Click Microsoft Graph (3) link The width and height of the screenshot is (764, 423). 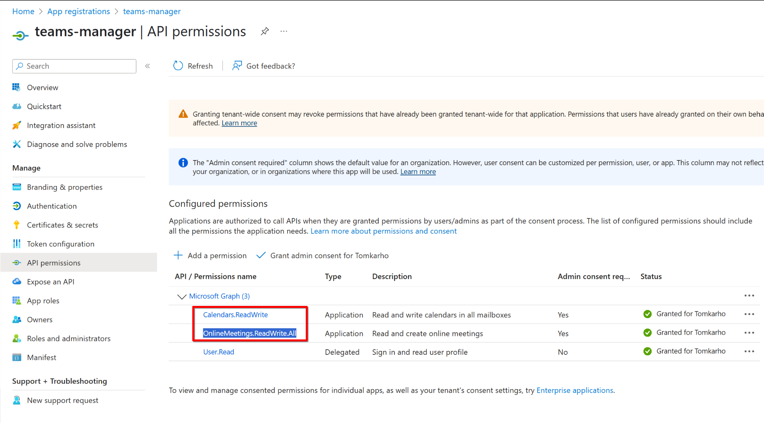pos(219,296)
